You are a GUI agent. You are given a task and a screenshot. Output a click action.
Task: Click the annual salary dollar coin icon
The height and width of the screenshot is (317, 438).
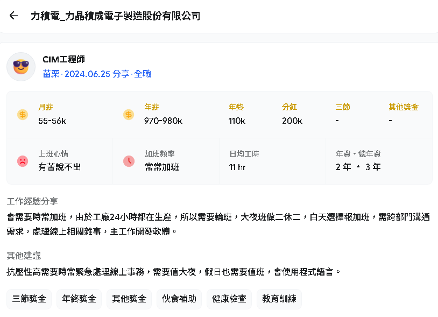pos(129,115)
